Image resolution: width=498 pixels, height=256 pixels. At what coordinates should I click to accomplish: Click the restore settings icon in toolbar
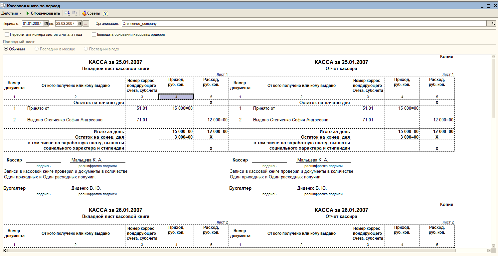tap(75, 13)
